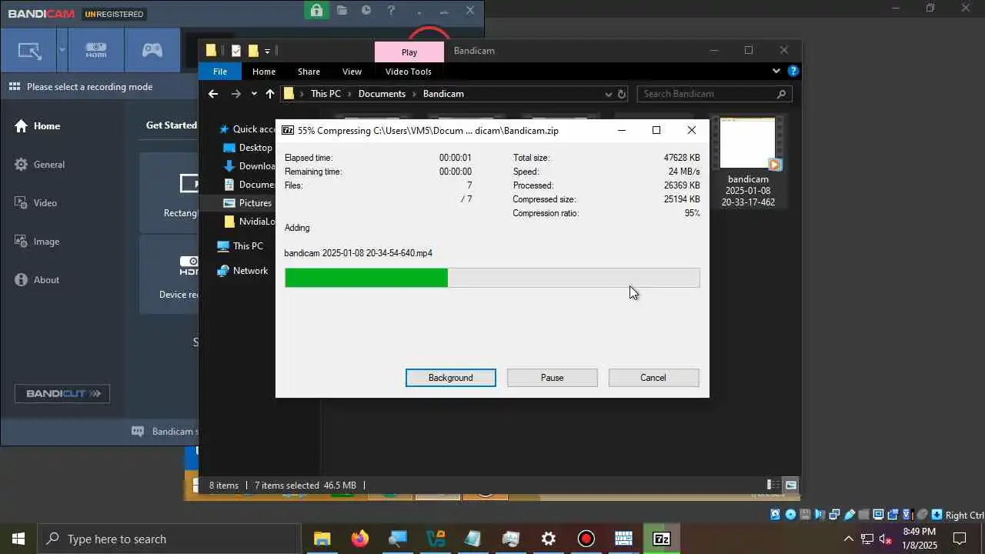Pause the 7-Zip compression

[x=553, y=378]
